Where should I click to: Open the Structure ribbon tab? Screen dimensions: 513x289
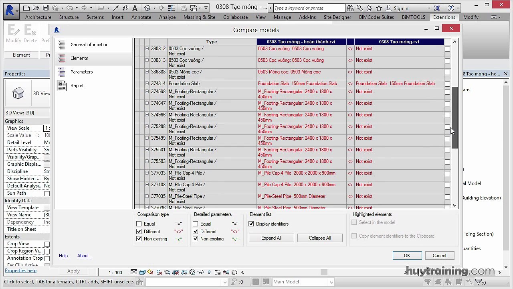pos(69,17)
